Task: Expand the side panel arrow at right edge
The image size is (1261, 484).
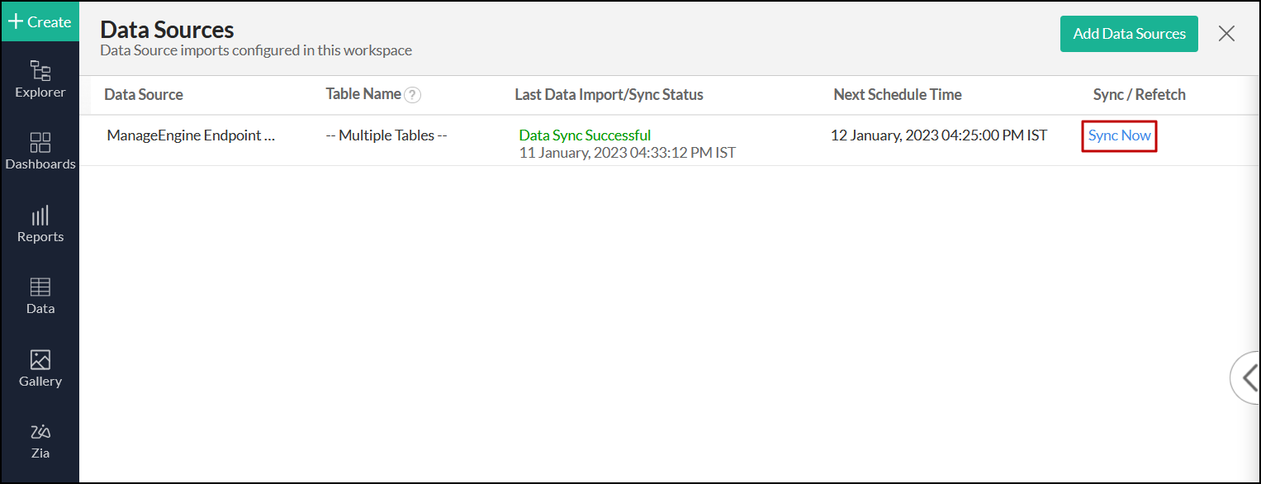Action: [x=1246, y=378]
